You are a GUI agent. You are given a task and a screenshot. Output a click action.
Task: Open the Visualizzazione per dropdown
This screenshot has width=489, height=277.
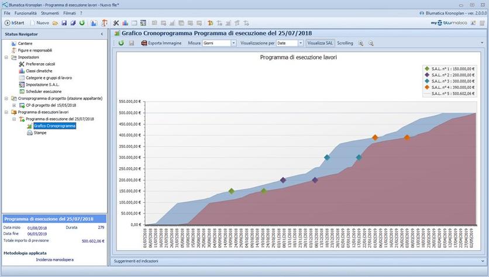[x=301, y=43]
